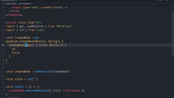Image resolution: width=174 pixels, height=98 pixels.
Task: Click the vertical scrollbar of the editor
Action: coord(173,33)
